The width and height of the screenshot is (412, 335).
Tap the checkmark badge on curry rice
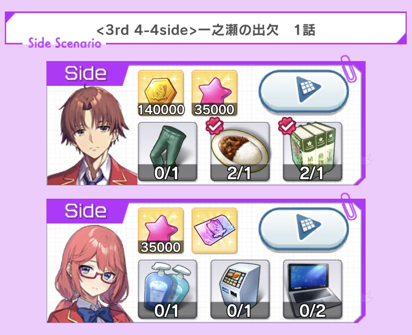[x=215, y=126]
